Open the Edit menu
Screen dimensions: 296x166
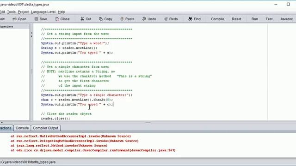pyautogui.click(x=2, y=12)
